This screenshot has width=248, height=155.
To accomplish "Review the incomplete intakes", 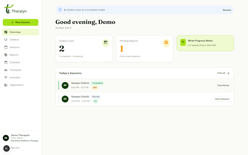I will (227, 10).
